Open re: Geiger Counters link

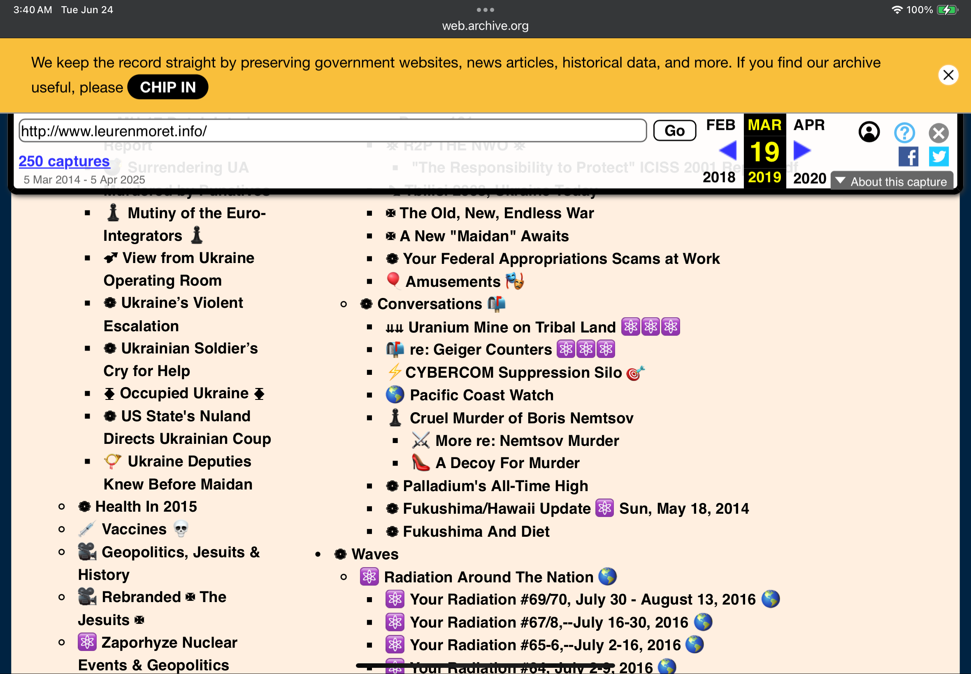500,349
